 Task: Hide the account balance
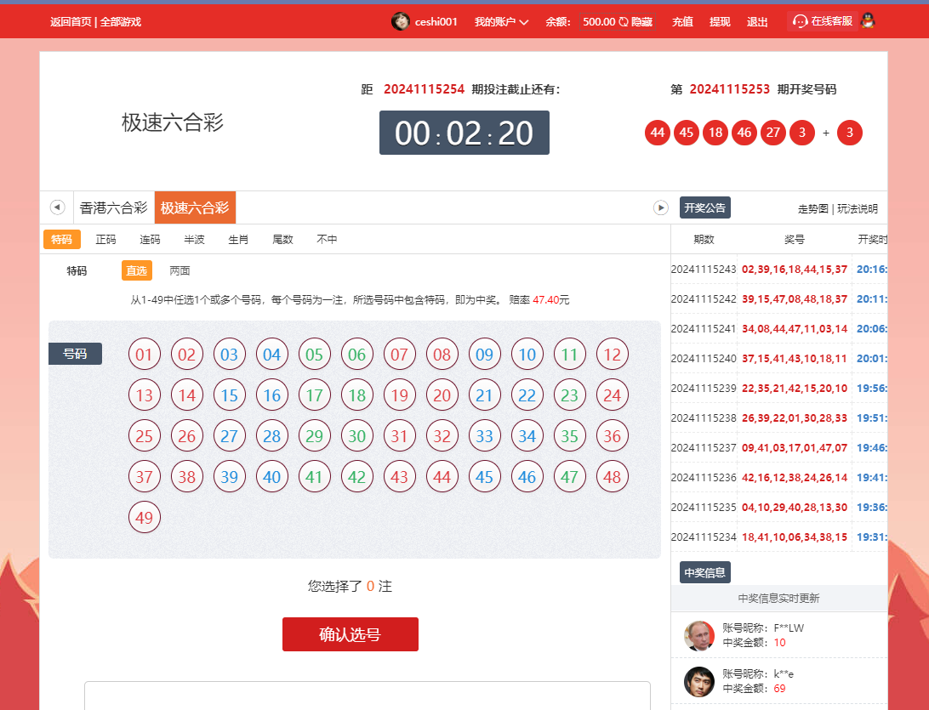coord(641,21)
